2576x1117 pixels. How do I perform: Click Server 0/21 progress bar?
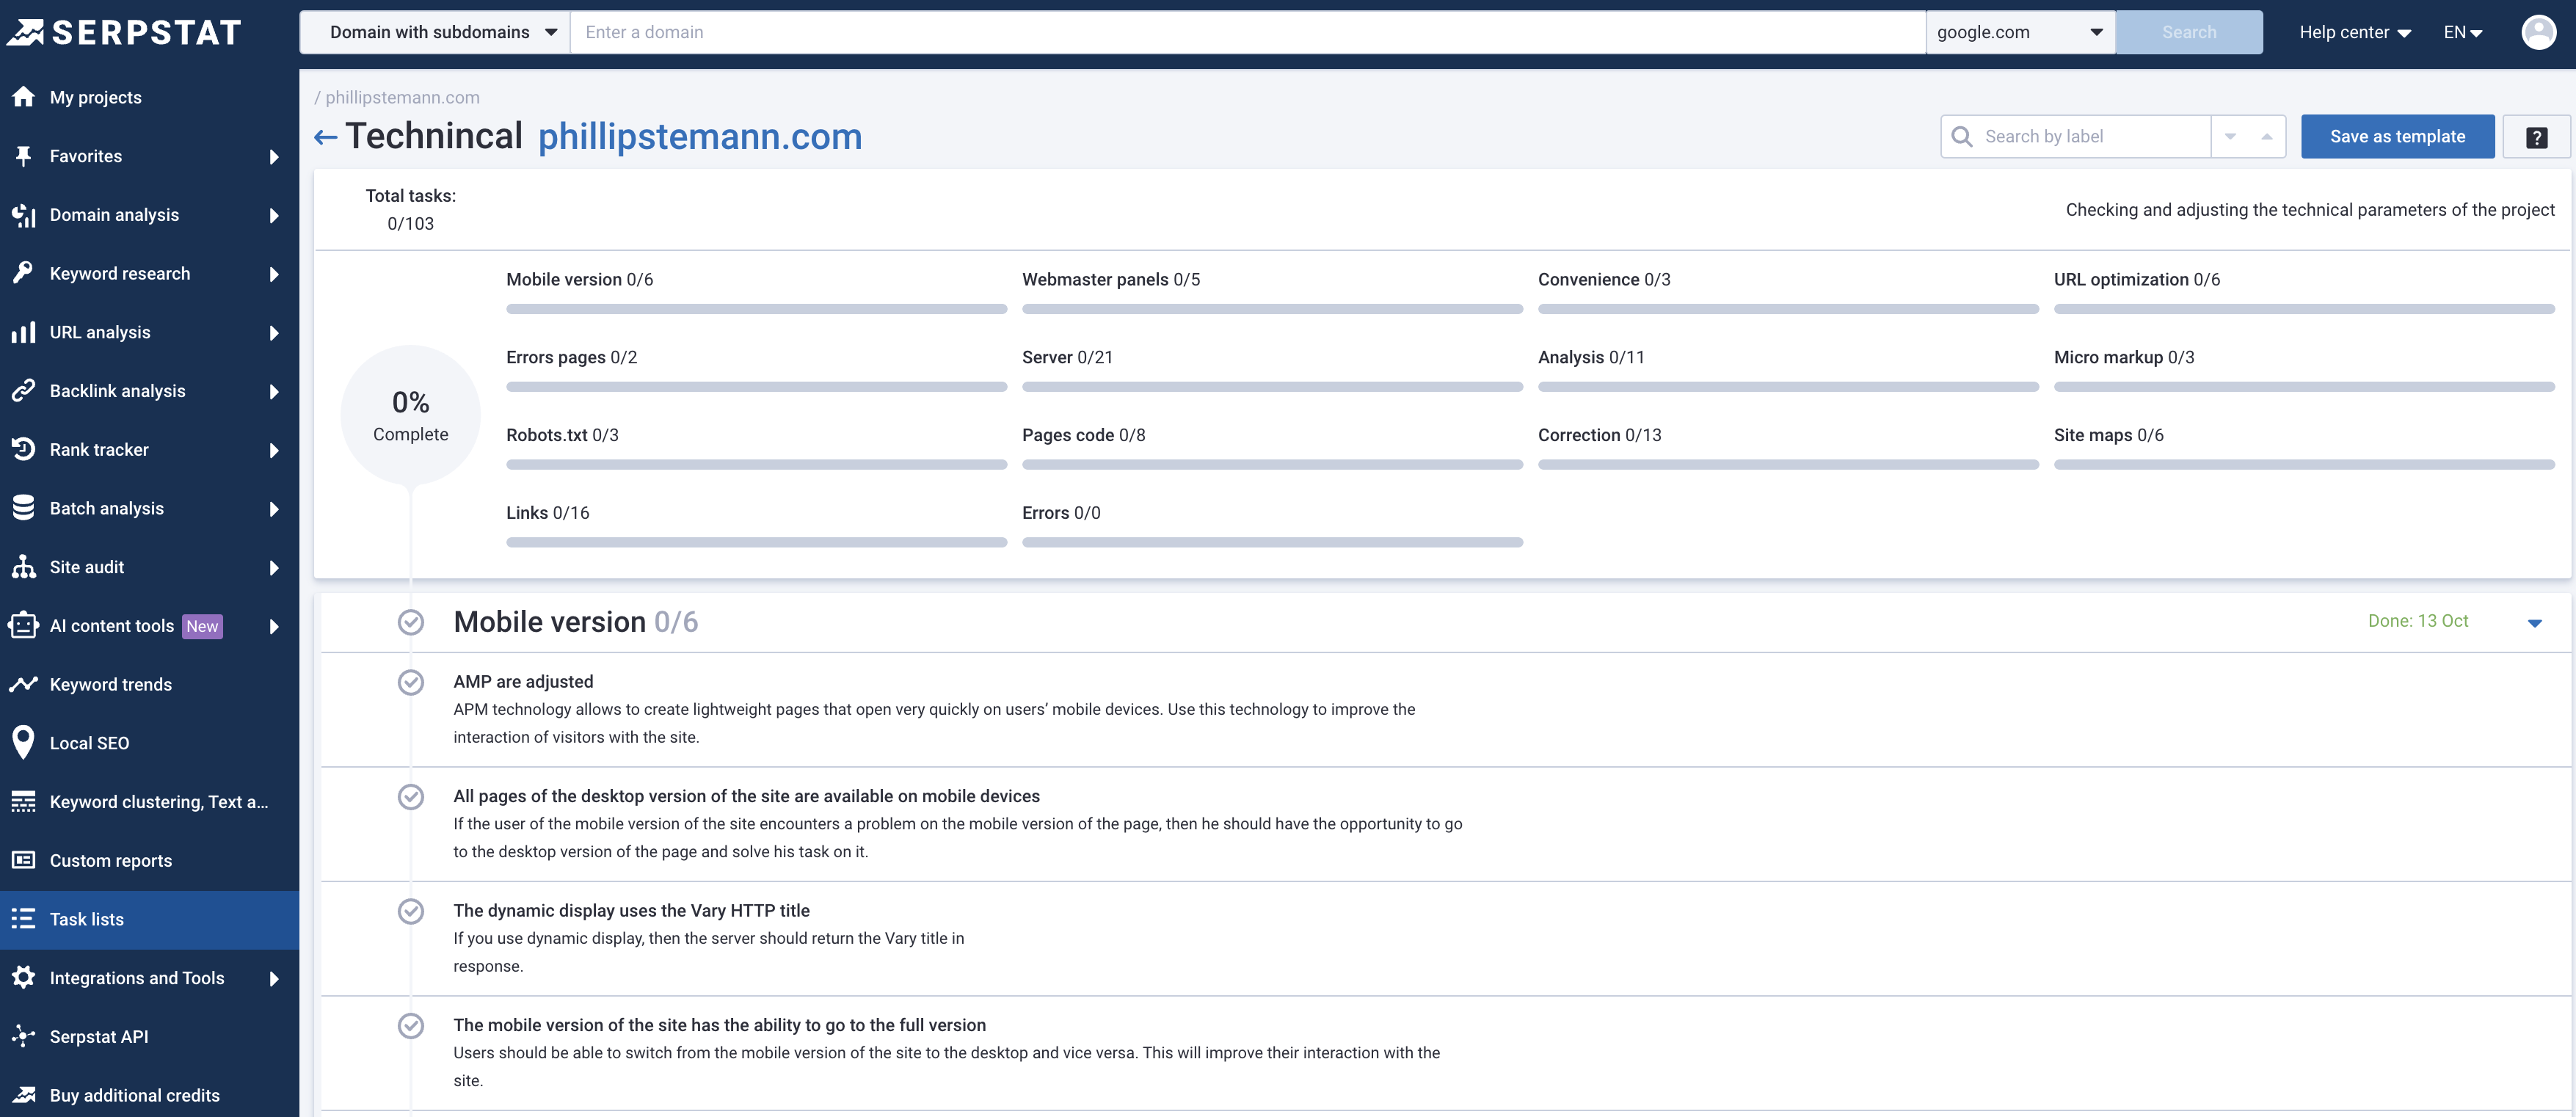click(1272, 387)
